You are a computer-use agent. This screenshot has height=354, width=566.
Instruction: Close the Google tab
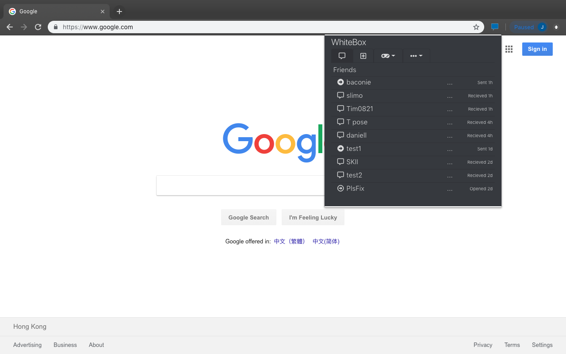(x=103, y=12)
